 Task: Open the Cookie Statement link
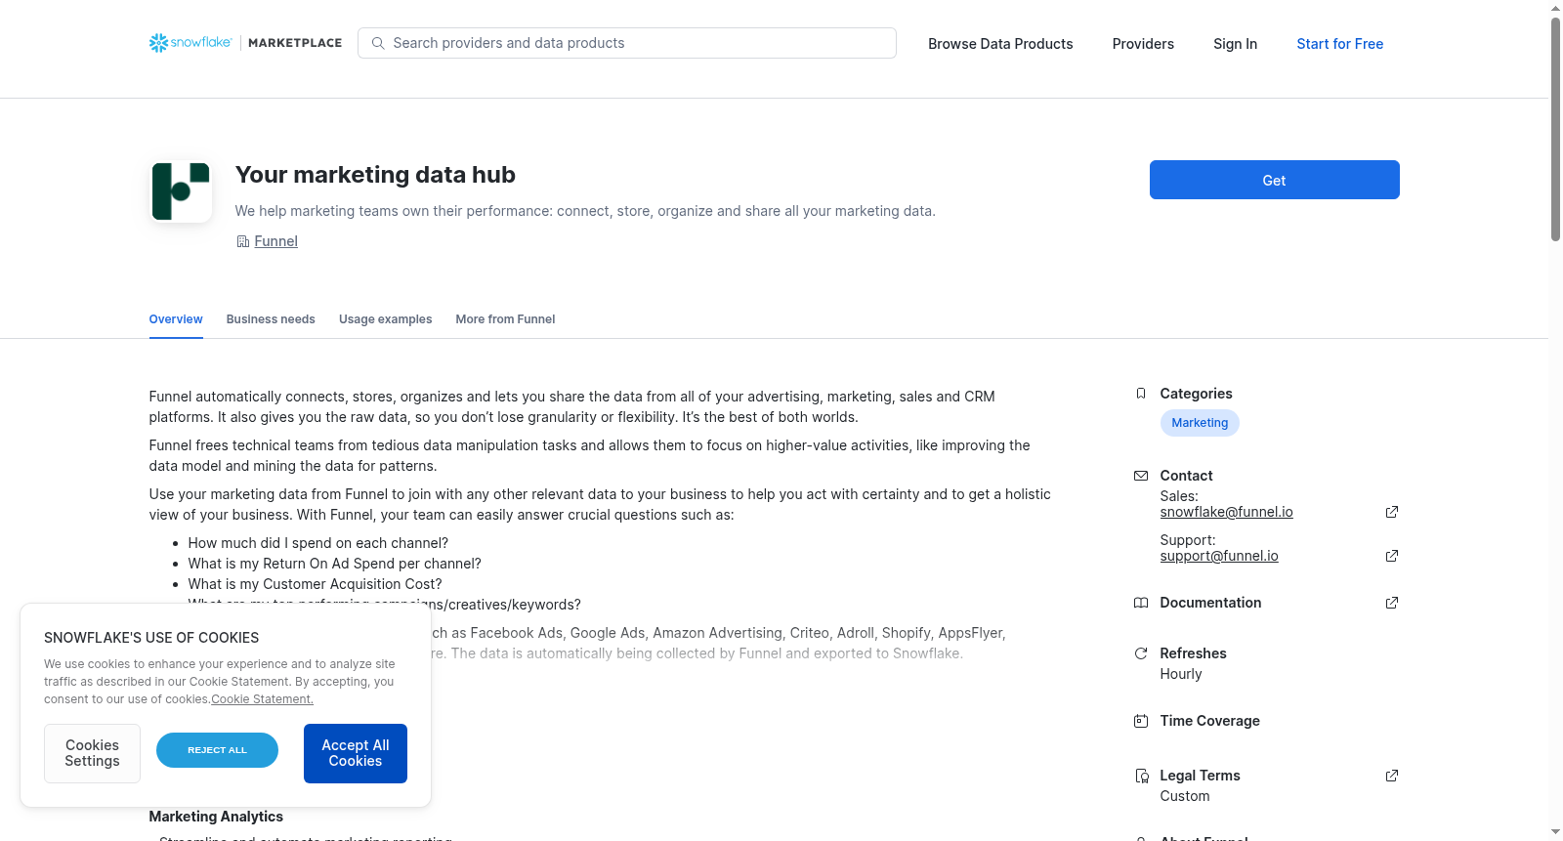262,699
